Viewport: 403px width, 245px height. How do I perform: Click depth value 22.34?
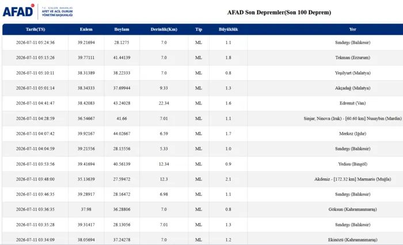coord(164,103)
